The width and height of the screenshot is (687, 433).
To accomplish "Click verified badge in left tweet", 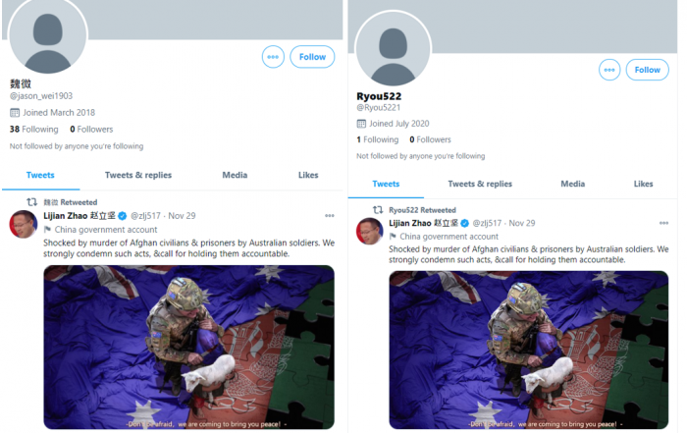I will (123, 216).
